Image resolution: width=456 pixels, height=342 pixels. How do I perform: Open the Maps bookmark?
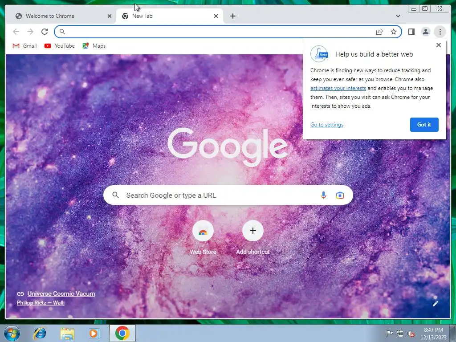[x=94, y=46]
